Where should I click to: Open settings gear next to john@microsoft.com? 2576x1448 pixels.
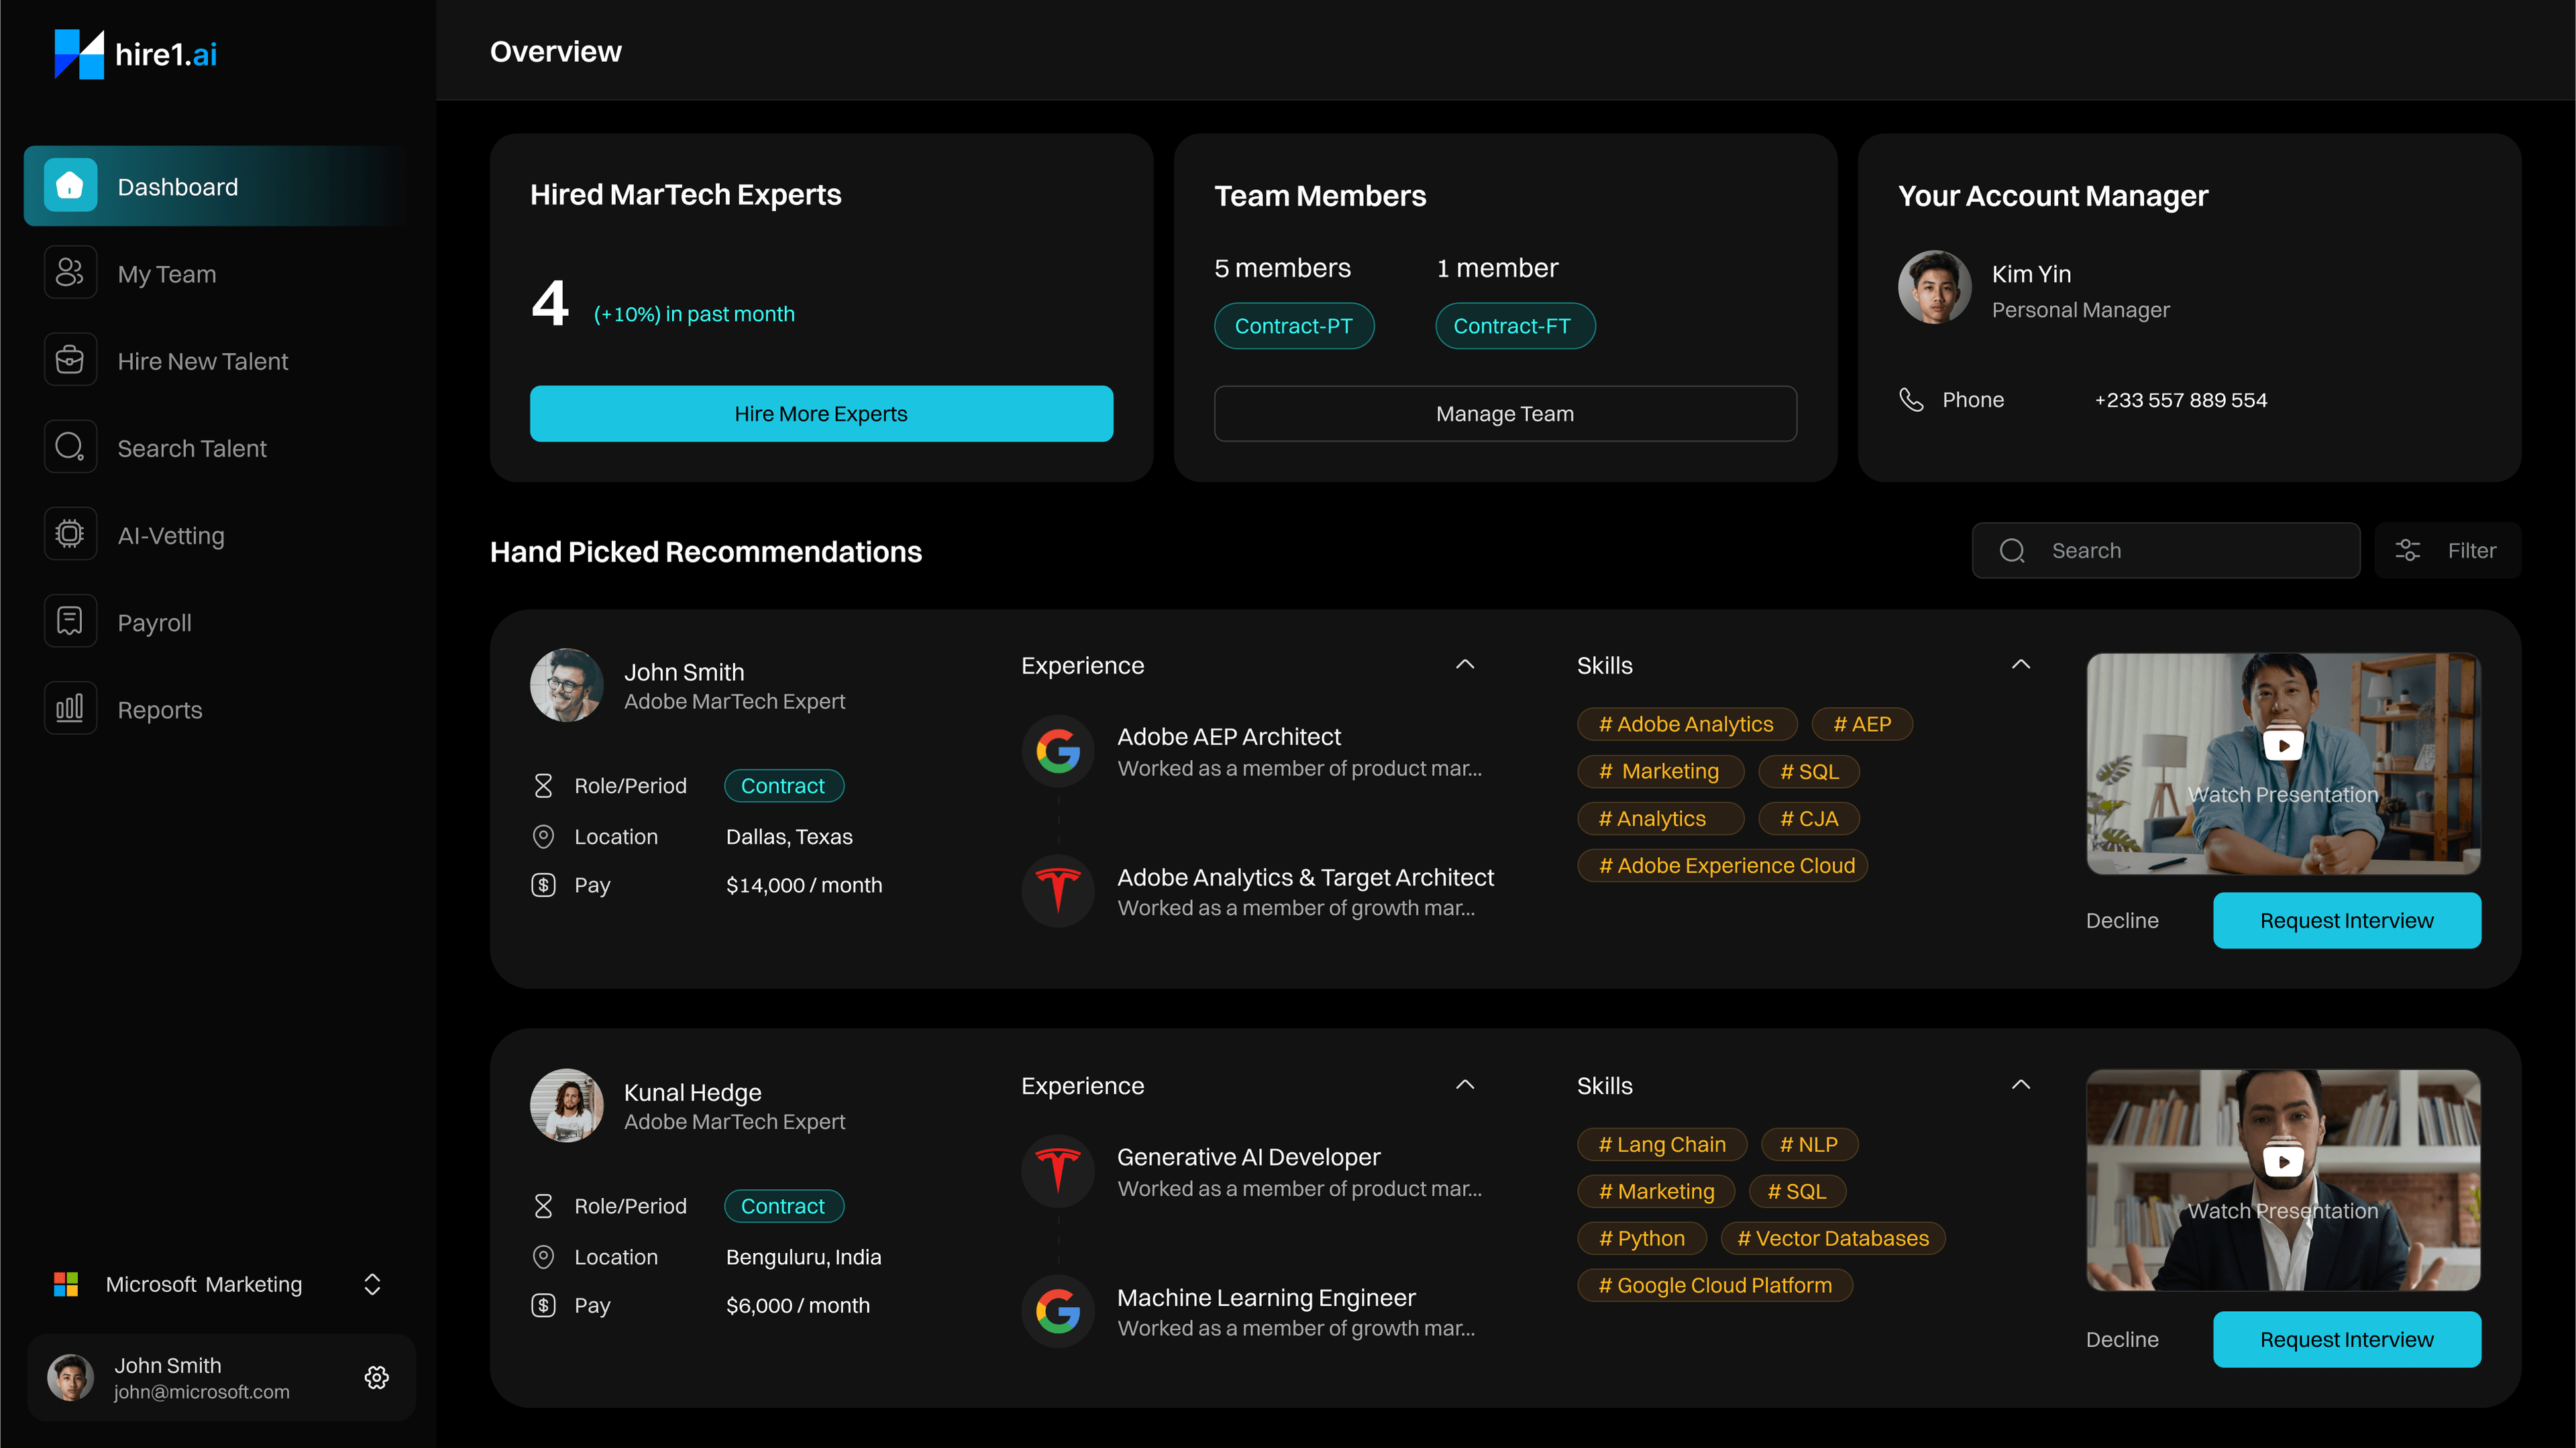376,1377
